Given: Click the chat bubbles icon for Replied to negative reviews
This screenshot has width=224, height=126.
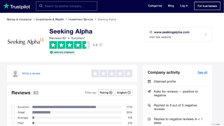Looking at the screenshot, I should click(149, 105).
